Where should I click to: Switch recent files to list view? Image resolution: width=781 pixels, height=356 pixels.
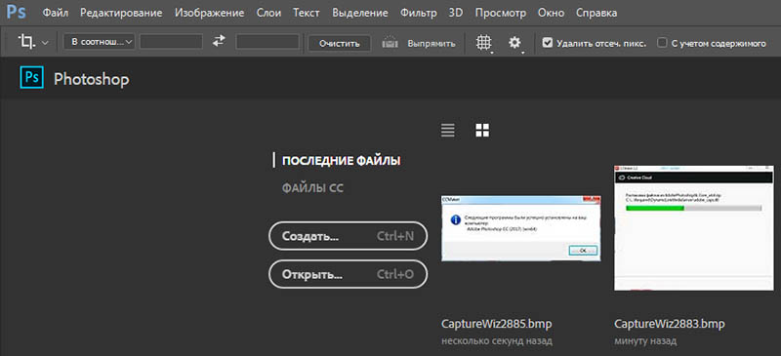coord(448,131)
